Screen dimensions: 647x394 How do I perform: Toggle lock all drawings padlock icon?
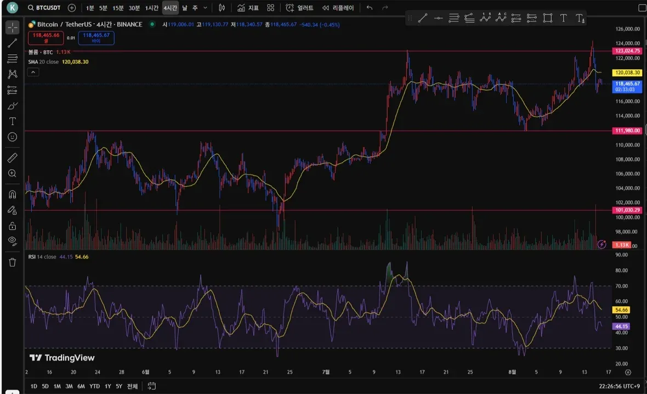[x=12, y=226]
